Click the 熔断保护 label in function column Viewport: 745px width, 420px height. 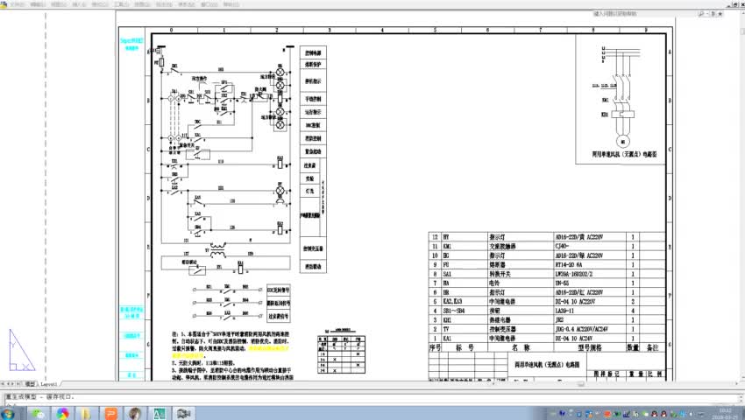click(x=313, y=65)
